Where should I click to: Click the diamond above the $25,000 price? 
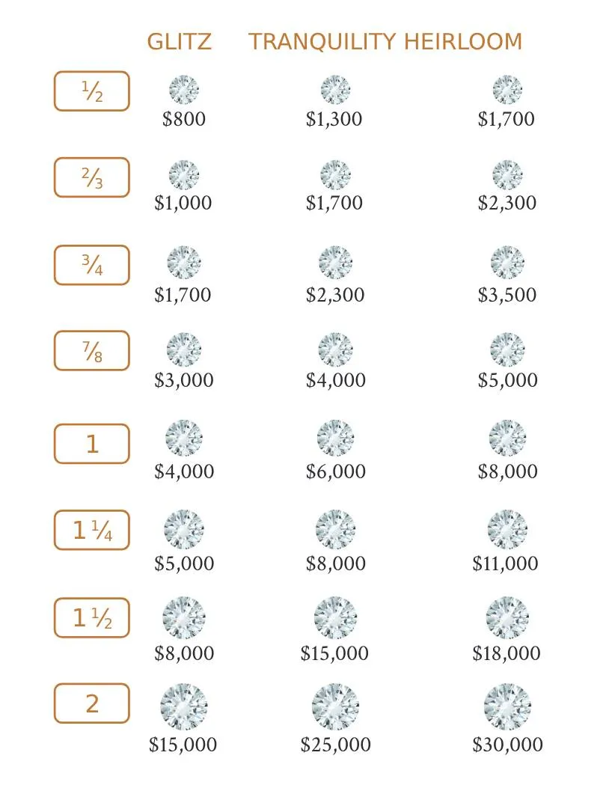tap(335, 706)
